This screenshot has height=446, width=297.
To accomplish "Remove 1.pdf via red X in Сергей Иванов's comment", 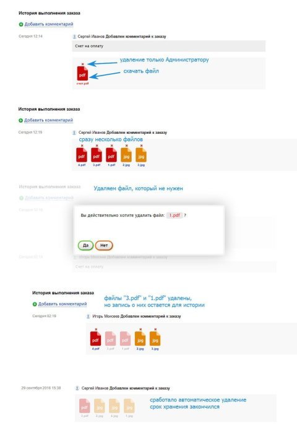I will 112,146.
